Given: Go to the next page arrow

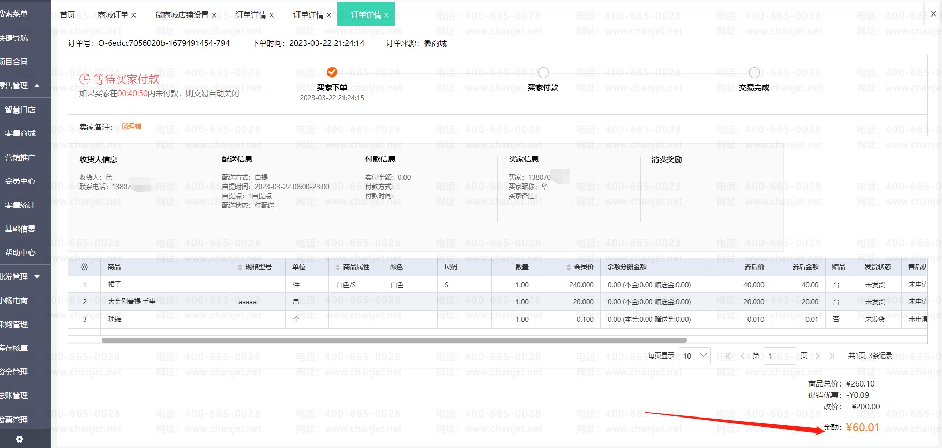Looking at the screenshot, I should click(818, 356).
